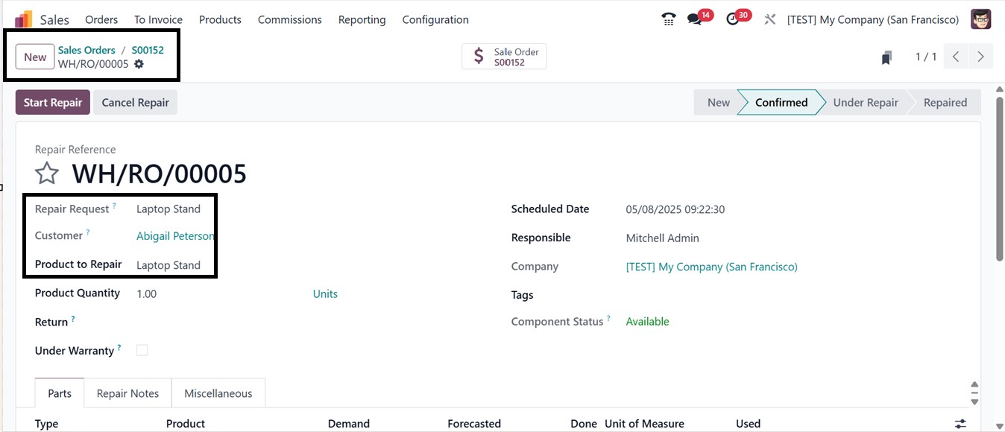Screen dimensions: 1005x432
Task: Go to the next record arrow
Action: [980, 57]
